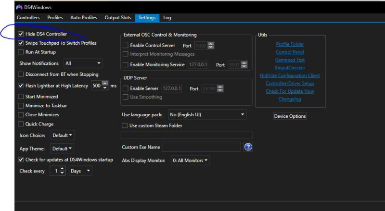
Task: Increase the Flash Lightbar latency stepper value
Action: [x=105, y=84]
